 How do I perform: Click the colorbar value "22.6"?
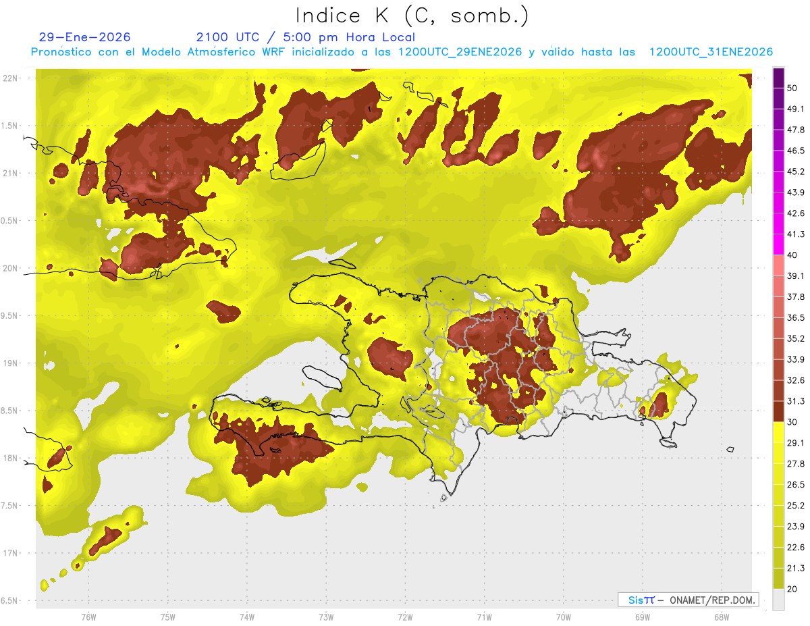795,548
